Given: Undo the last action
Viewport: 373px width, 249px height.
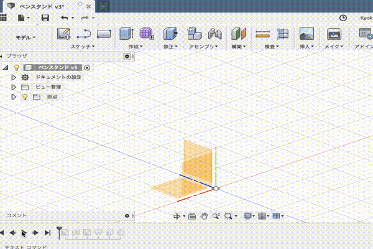Looking at the screenshot, I should [65, 18].
